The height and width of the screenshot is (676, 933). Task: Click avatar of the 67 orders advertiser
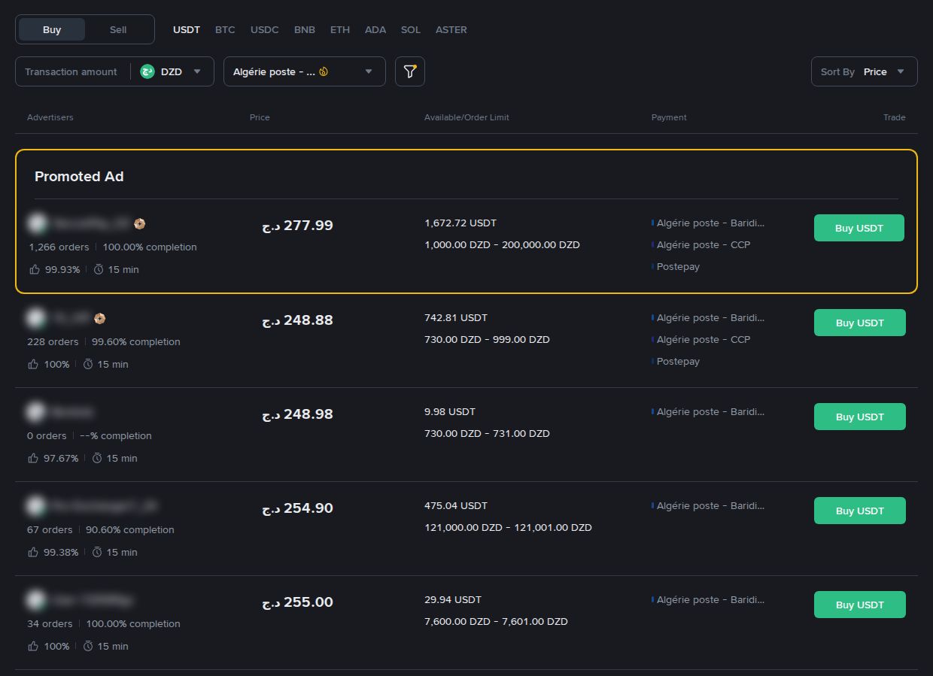click(x=36, y=506)
